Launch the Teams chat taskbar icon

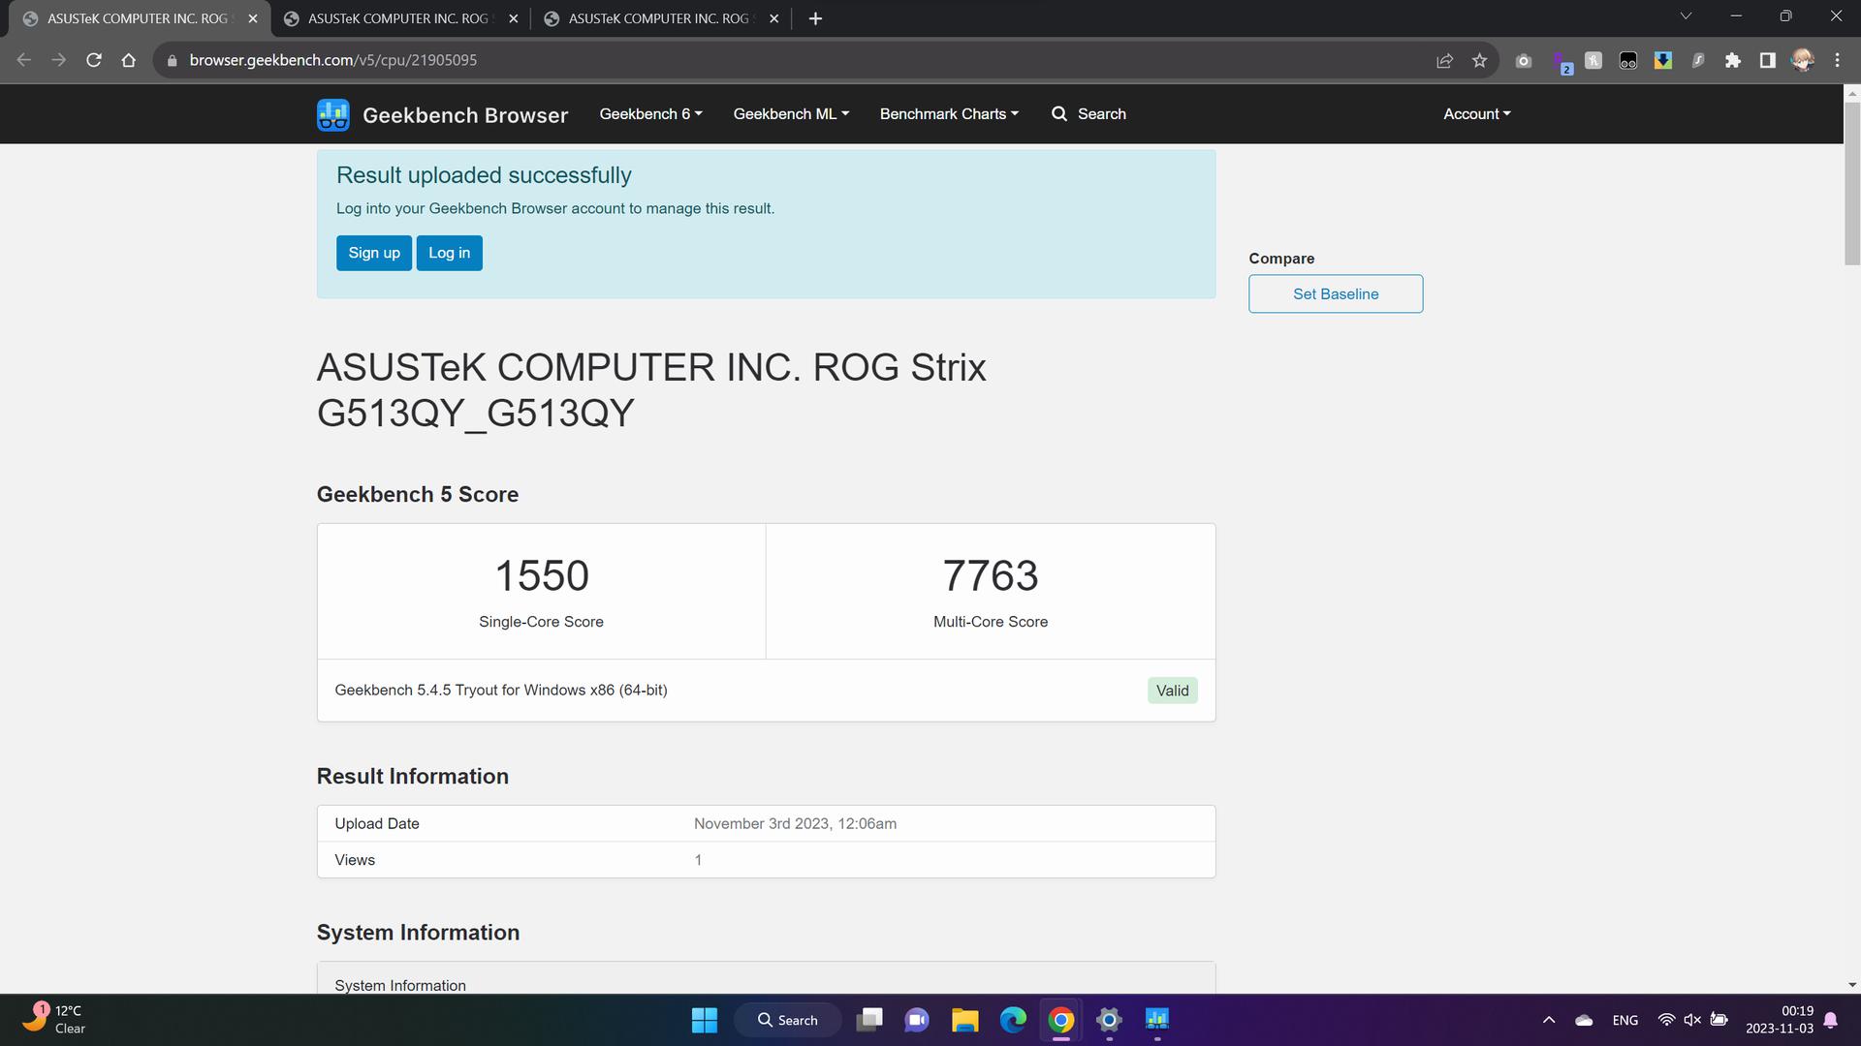pos(917,1020)
